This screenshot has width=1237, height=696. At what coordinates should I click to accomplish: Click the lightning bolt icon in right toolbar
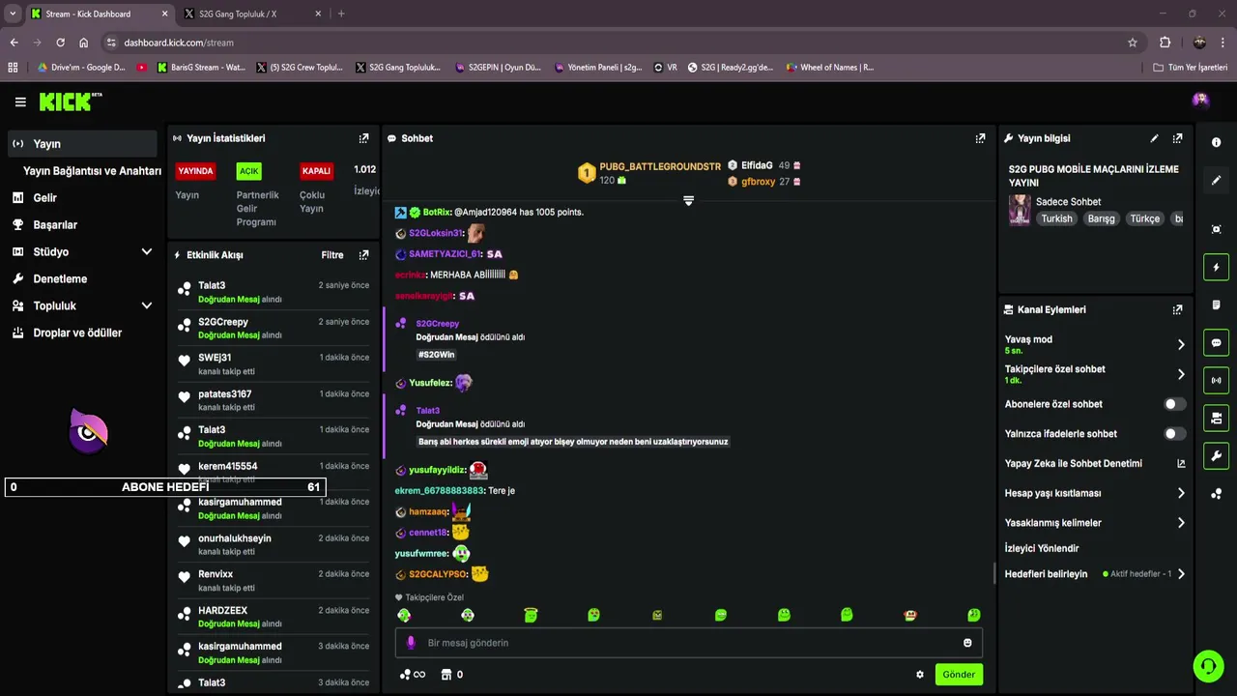[1216, 267]
